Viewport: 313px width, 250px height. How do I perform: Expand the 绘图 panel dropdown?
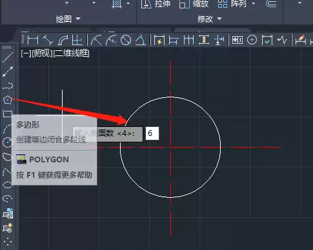[78, 19]
